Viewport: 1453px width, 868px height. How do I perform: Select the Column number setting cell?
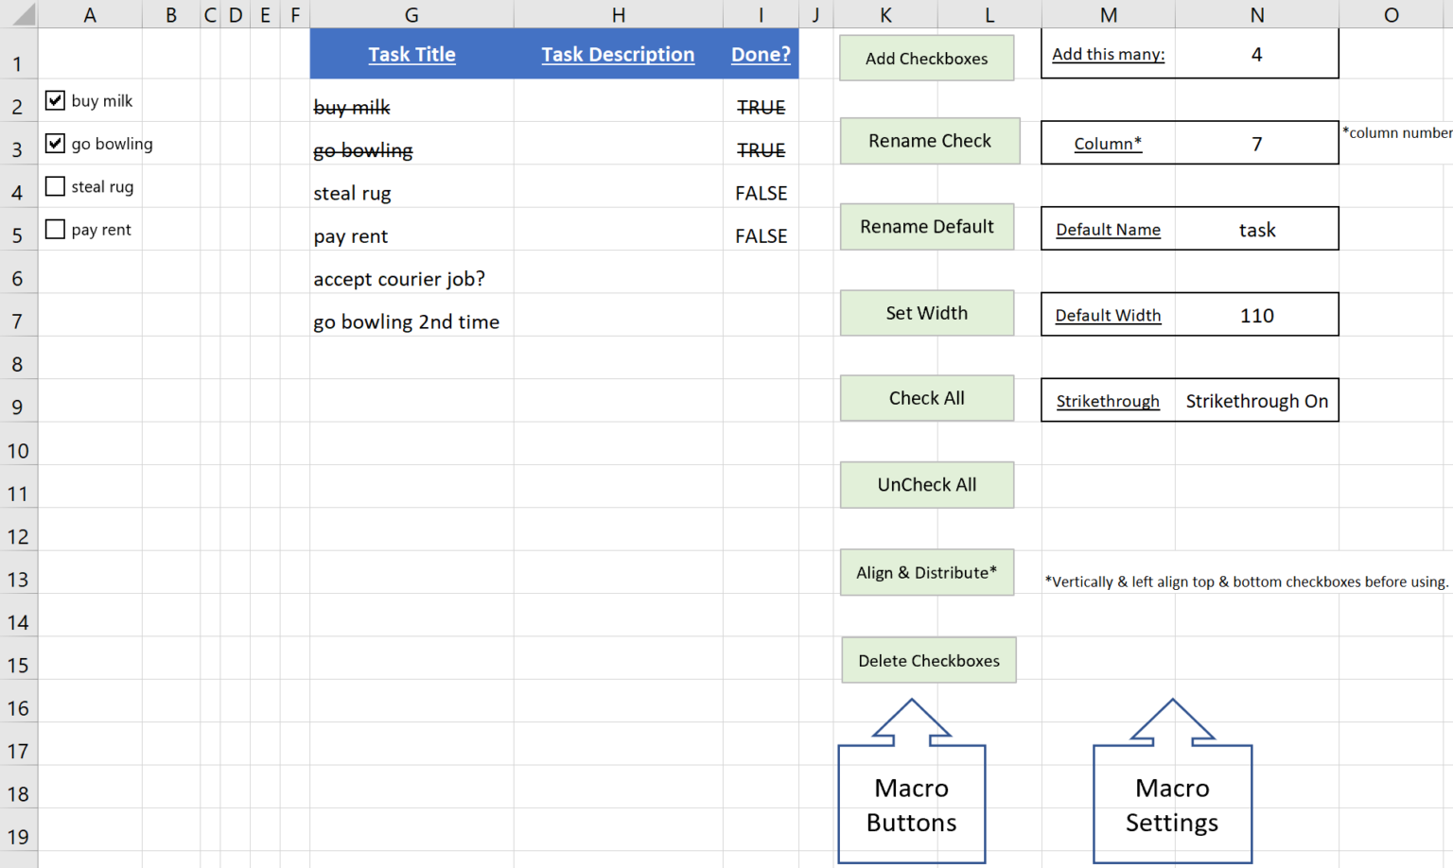1256,144
